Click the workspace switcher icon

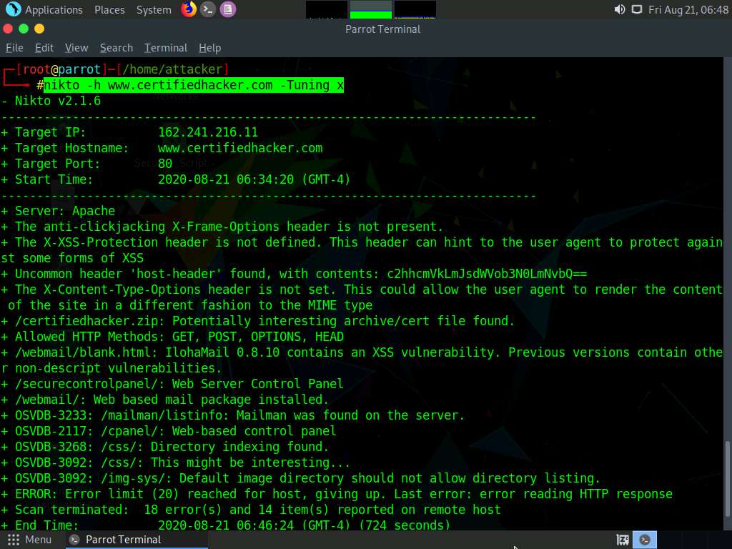click(623, 540)
